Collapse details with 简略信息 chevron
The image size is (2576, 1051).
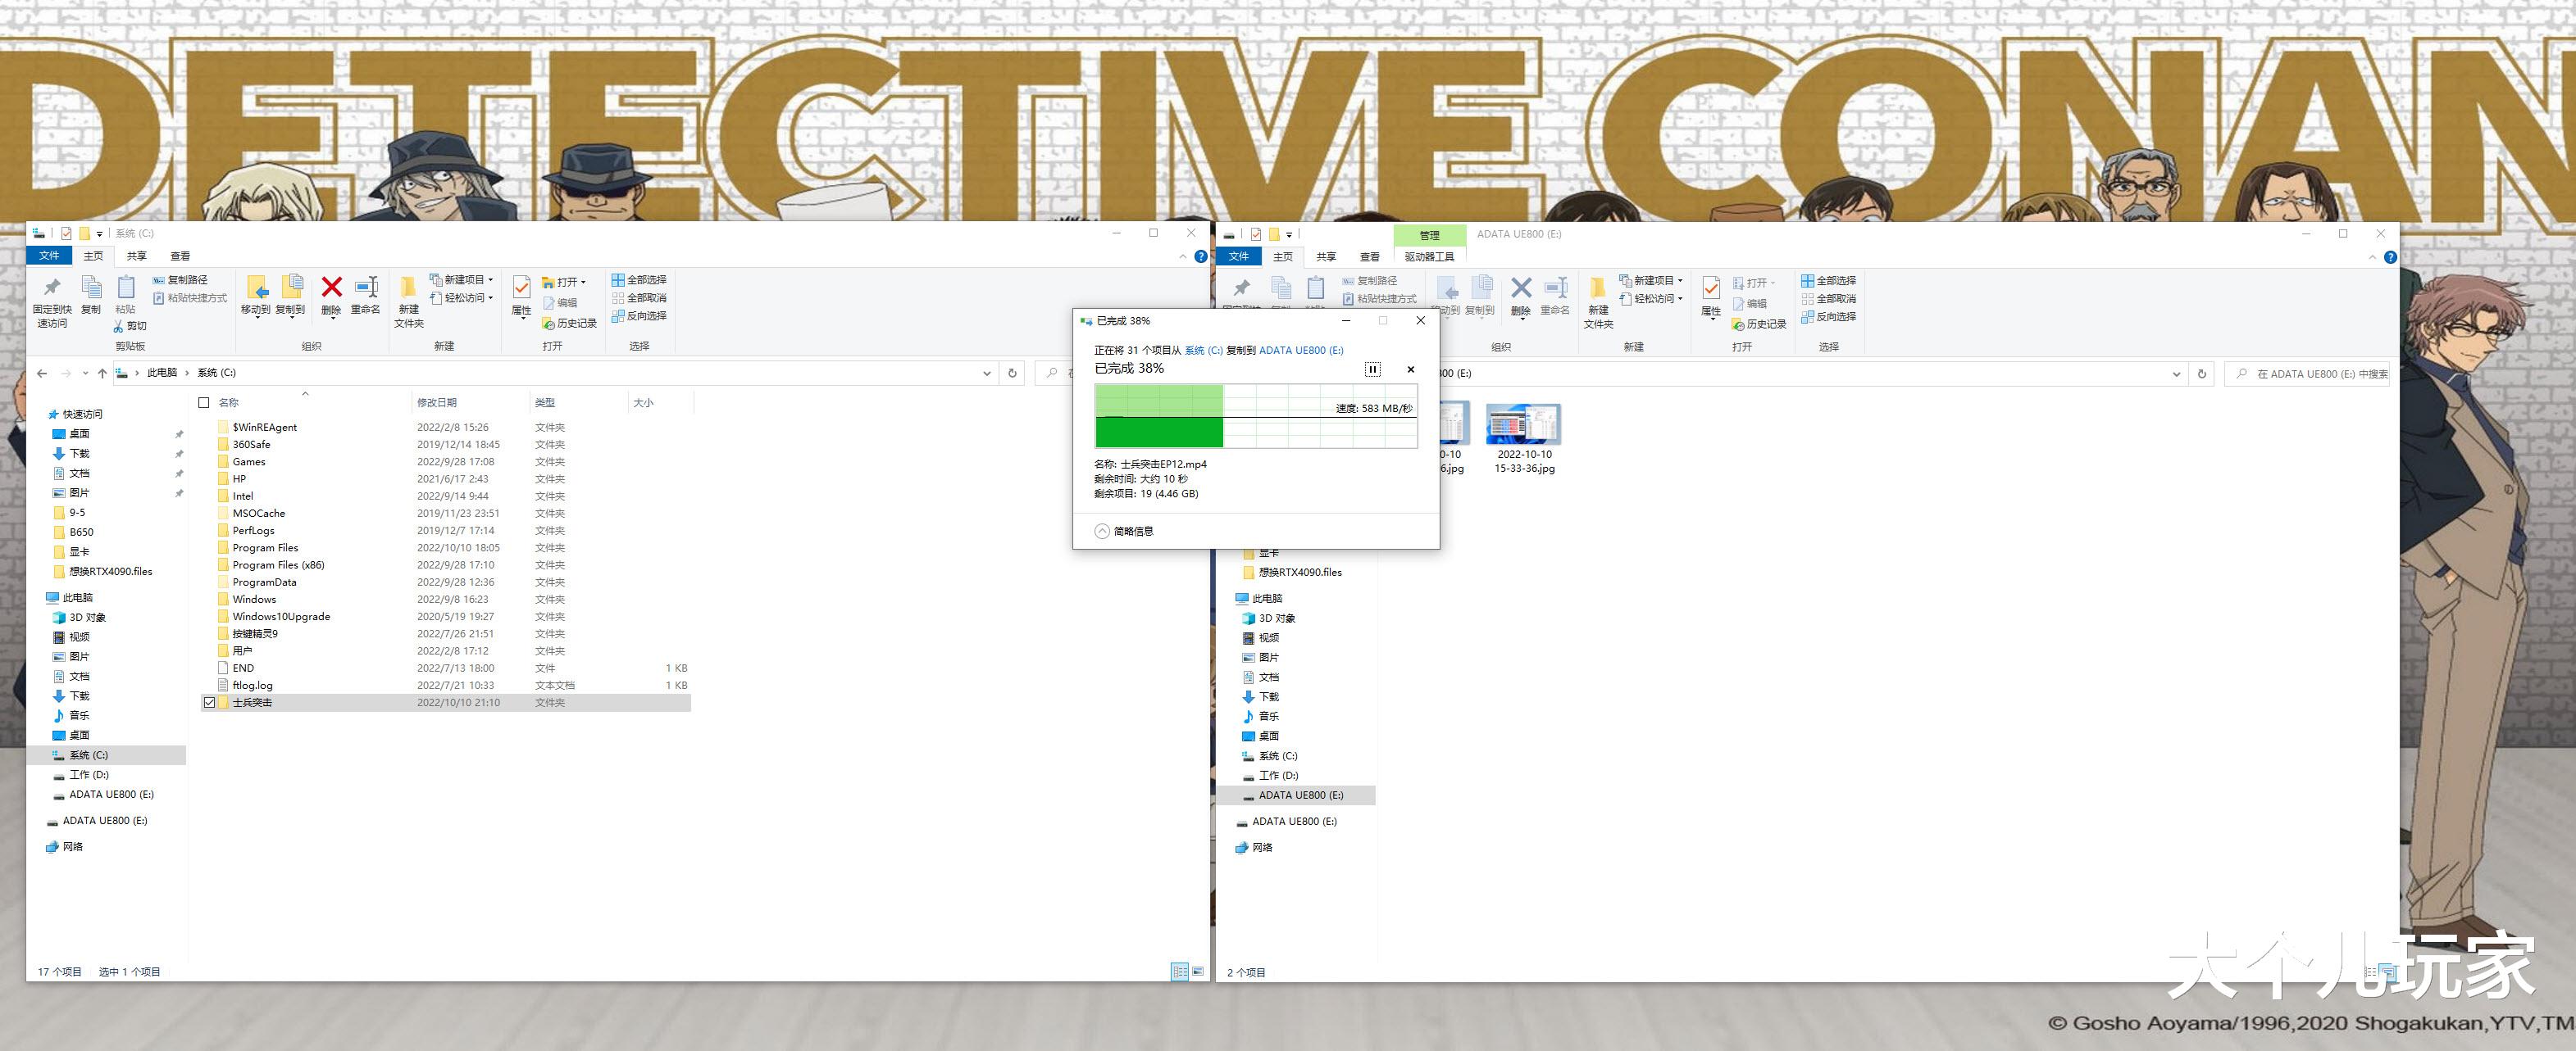click(1101, 532)
